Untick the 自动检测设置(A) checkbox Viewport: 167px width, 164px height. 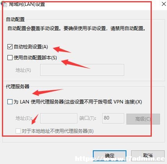click(10, 47)
